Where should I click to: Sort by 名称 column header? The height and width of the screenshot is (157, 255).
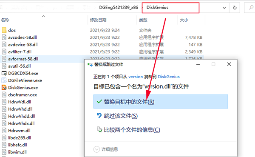(5, 20)
